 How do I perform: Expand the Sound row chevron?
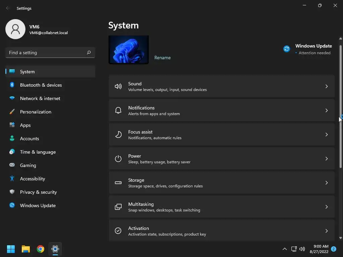point(326,86)
